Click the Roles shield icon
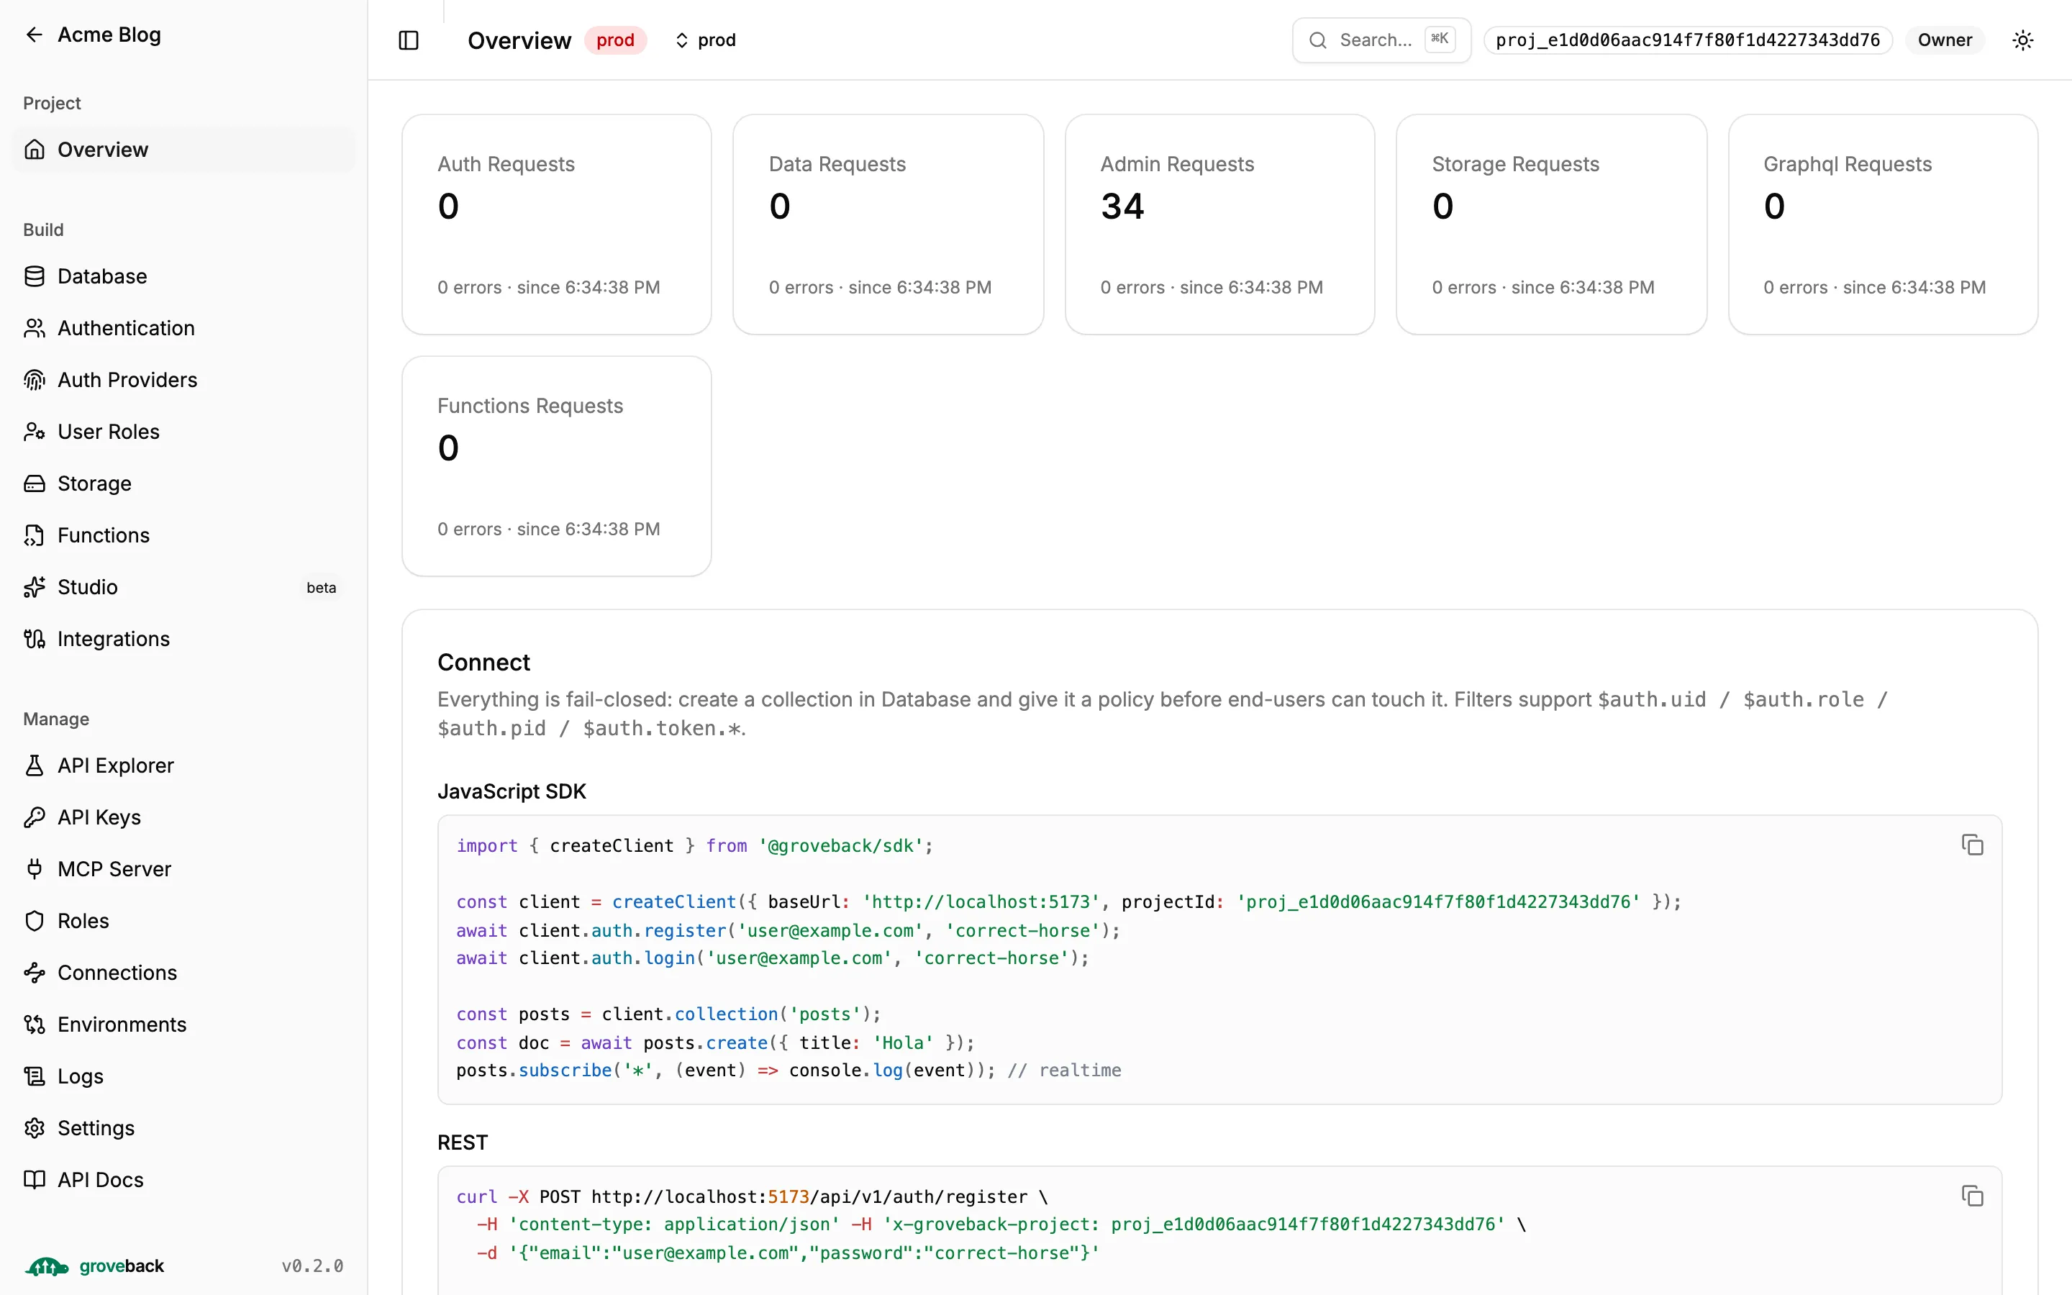Image resolution: width=2072 pixels, height=1295 pixels. point(35,921)
